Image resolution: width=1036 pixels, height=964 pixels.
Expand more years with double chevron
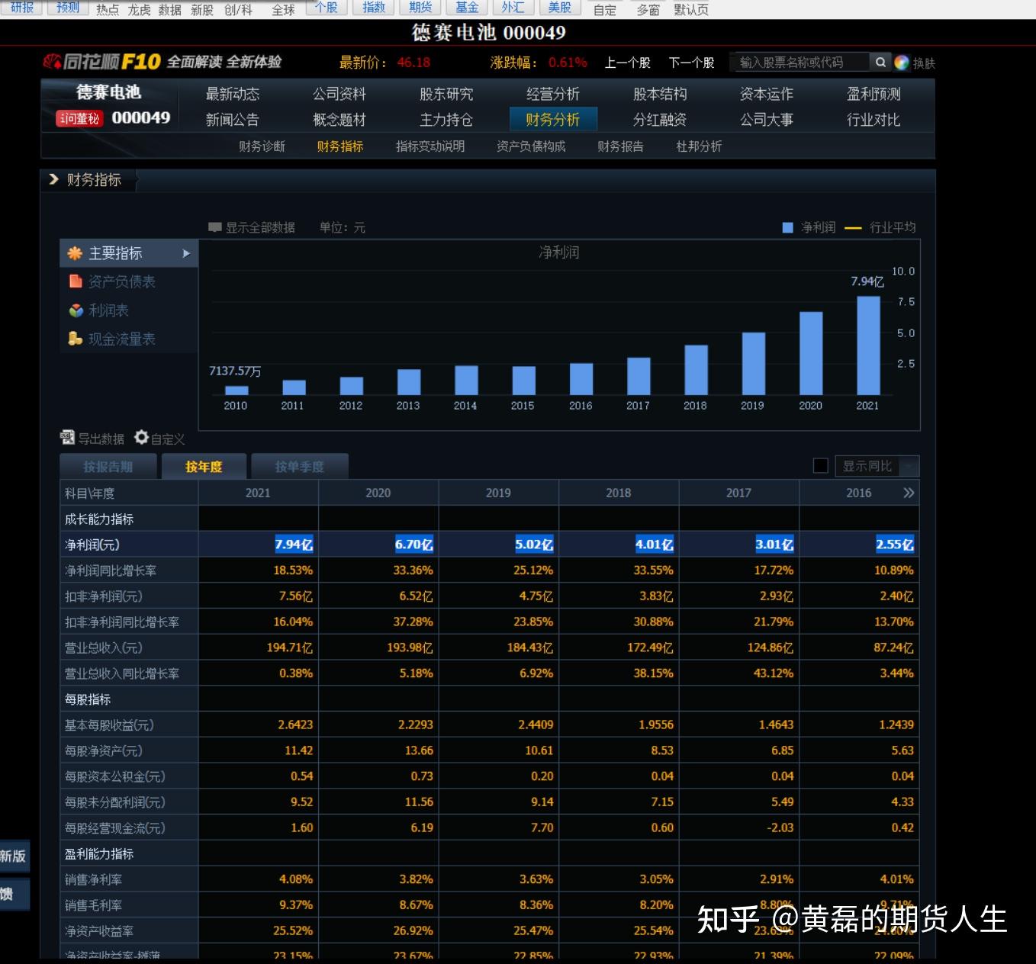click(909, 493)
